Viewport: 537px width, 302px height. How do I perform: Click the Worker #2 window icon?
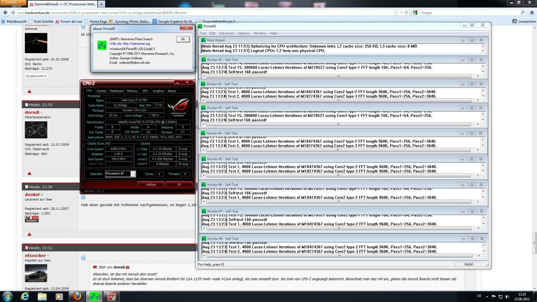204,84
